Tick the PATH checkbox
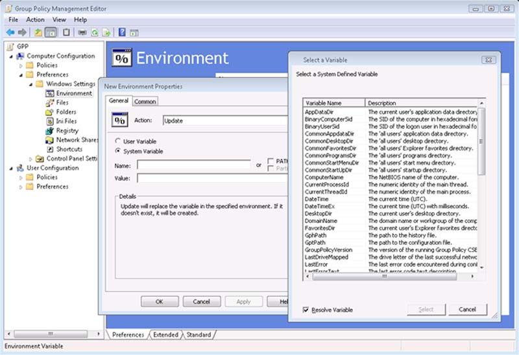This screenshot has height=355, width=519. (x=271, y=161)
